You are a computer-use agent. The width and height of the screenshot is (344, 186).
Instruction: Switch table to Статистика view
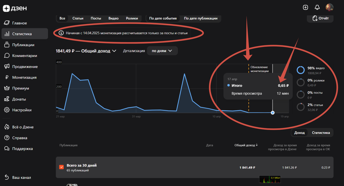(x=321, y=133)
